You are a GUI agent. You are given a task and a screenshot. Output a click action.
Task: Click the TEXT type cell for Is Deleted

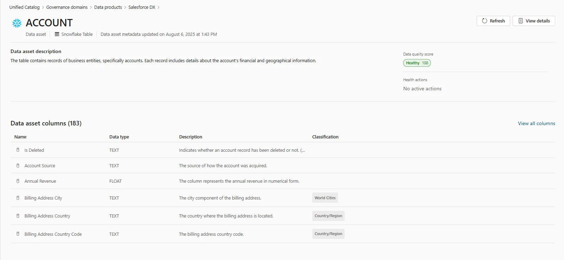114,150
